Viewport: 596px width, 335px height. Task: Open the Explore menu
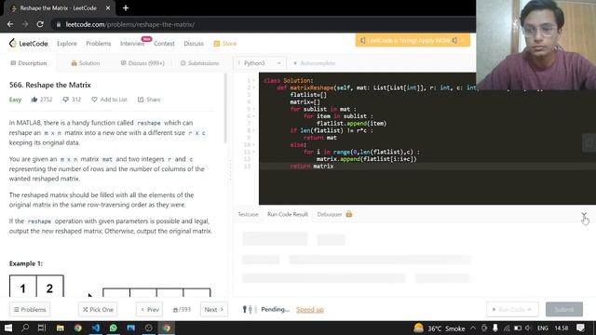67,44
